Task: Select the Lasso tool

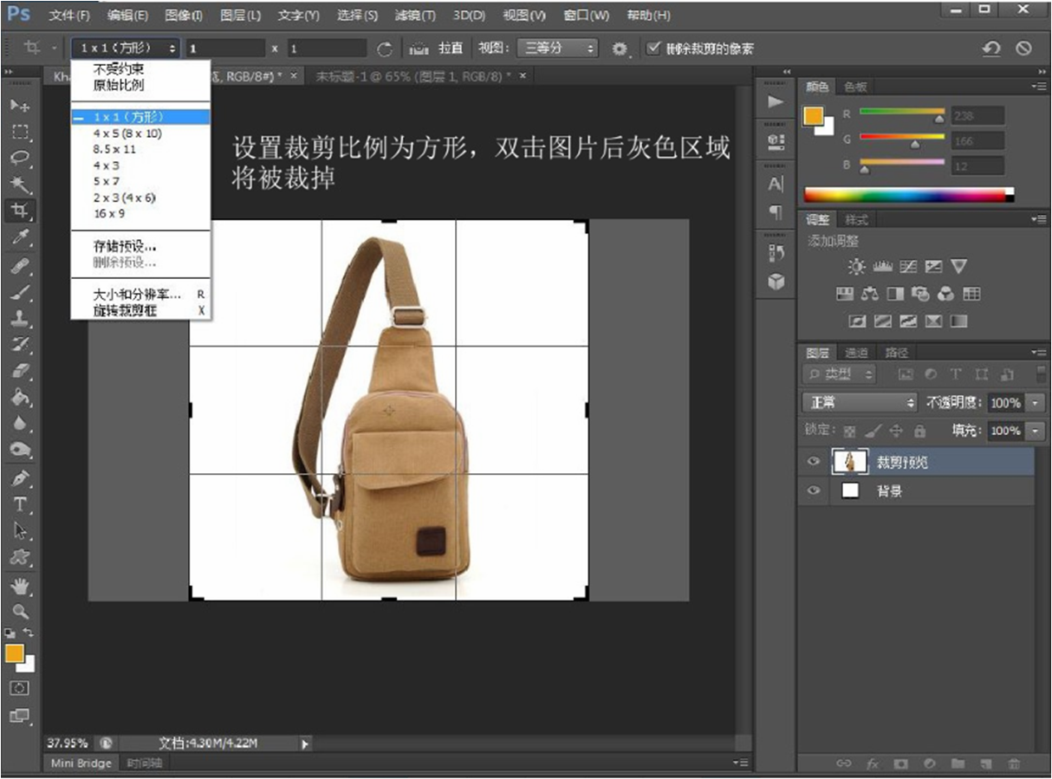Action: 20,158
